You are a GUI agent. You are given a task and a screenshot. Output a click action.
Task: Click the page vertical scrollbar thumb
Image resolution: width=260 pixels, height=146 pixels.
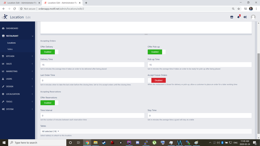click(x=258, y=94)
